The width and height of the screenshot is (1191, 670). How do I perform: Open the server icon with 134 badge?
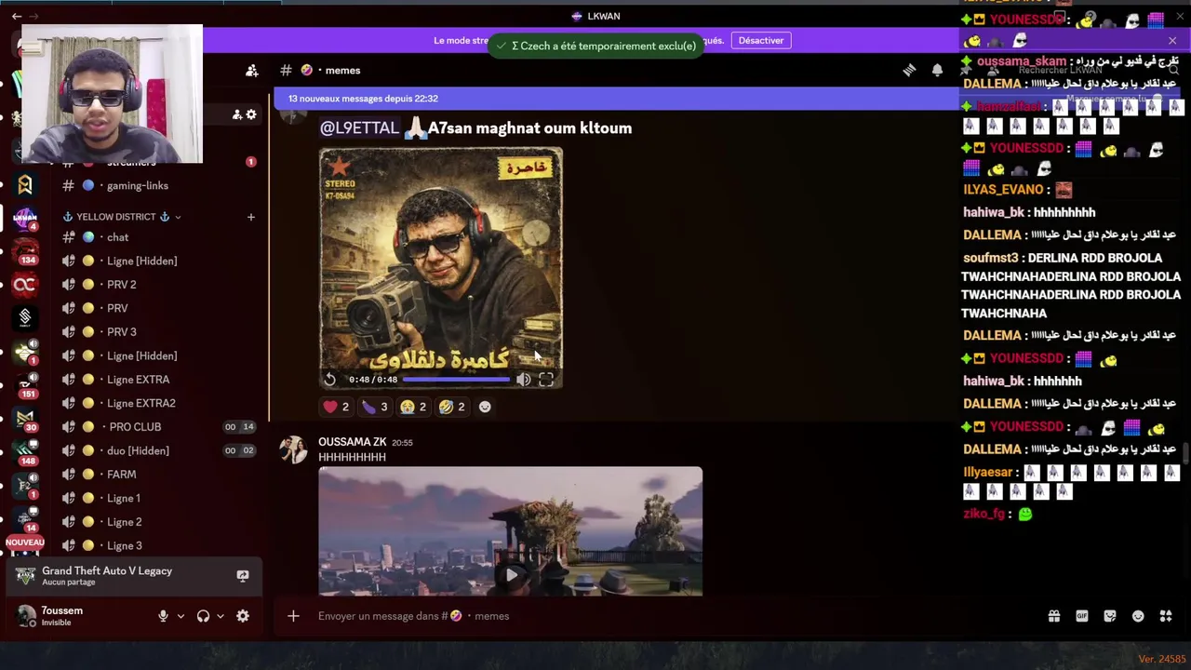(x=25, y=252)
